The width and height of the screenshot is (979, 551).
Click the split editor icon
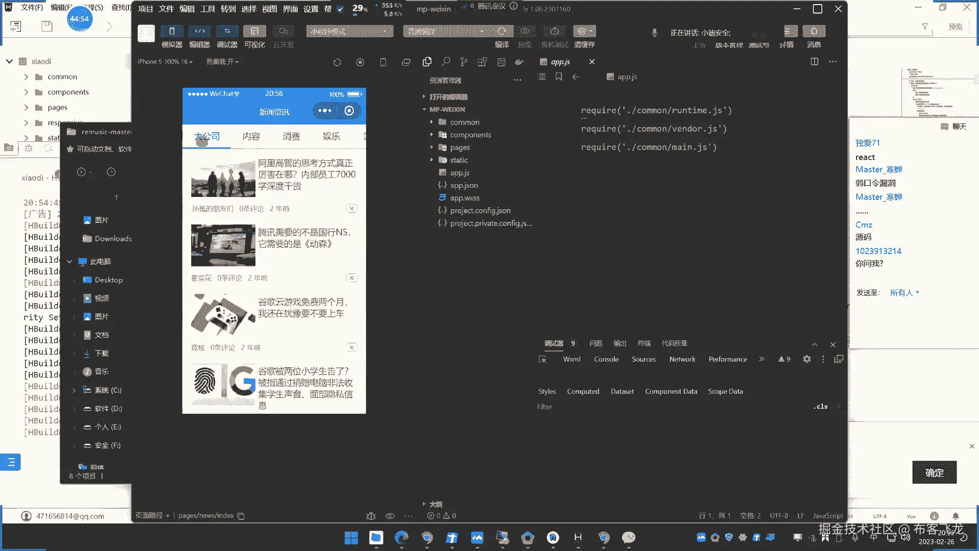point(814,61)
